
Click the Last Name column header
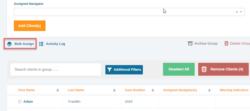(x=76, y=90)
